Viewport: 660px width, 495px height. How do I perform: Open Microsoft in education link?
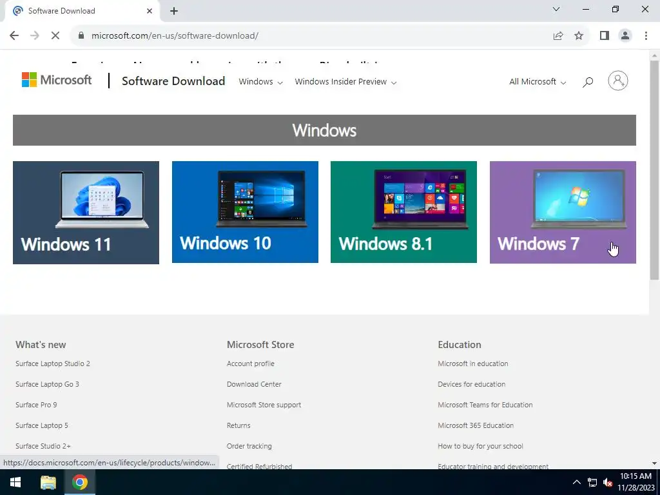(x=472, y=364)
